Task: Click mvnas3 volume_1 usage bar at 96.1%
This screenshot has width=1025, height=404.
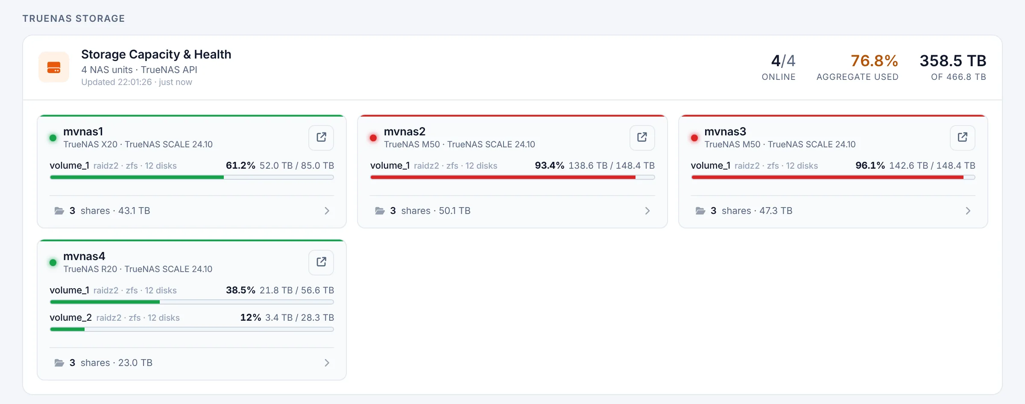Action: pos(833,177)
